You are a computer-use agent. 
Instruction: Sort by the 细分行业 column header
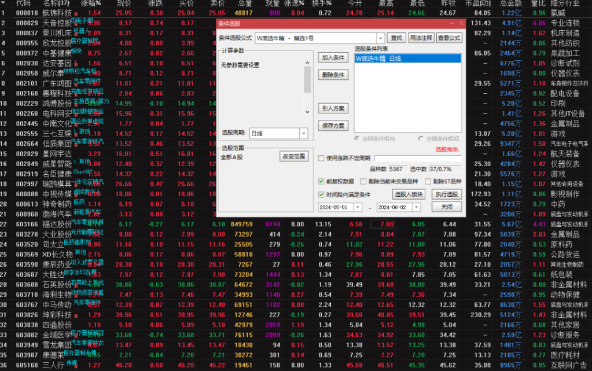tap(565, 3)
